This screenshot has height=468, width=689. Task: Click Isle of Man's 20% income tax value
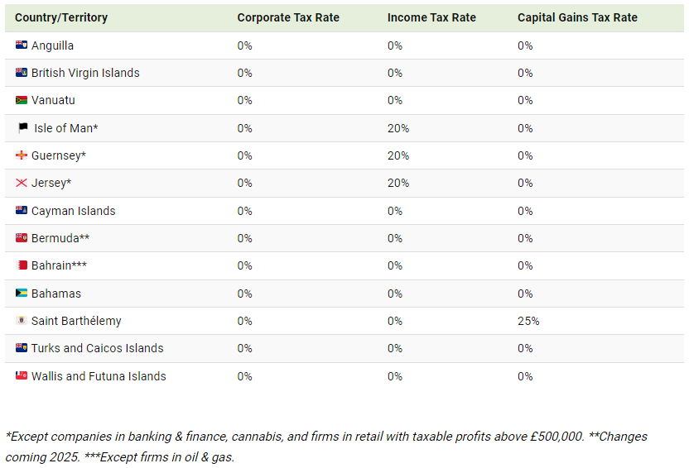398,128
